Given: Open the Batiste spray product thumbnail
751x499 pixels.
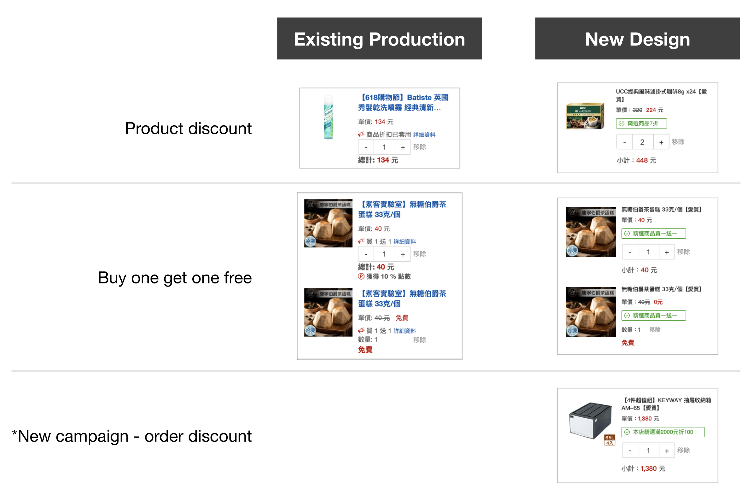Looking at the screenshot, I should tap(328, 117).
